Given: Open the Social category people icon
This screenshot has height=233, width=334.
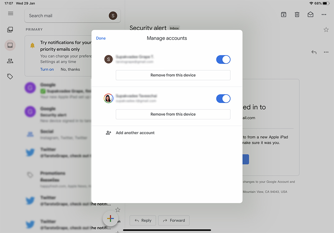Looking at the screenshot, I should pos(10,61).
